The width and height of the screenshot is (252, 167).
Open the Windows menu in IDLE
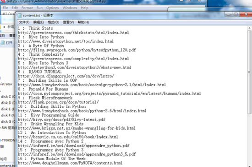pos(70,8)
